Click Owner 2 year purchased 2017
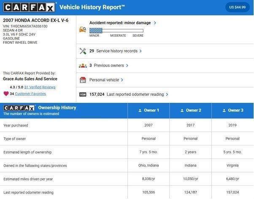 point(191,125)
